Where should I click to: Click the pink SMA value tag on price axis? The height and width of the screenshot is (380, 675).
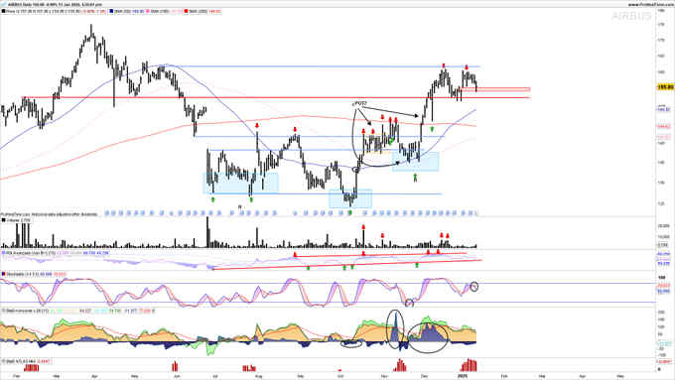(x=663, y=137)
